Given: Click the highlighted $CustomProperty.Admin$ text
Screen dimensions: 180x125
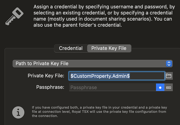Looking at the screenshot, I should 100,76.
